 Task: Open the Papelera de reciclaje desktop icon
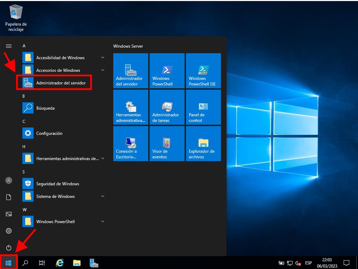pos(16,19)
